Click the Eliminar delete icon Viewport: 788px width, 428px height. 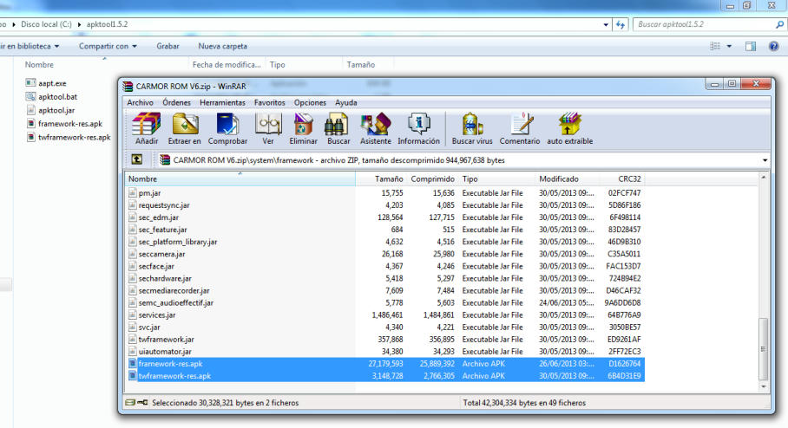pyautogui.click(x=303, y=128)
